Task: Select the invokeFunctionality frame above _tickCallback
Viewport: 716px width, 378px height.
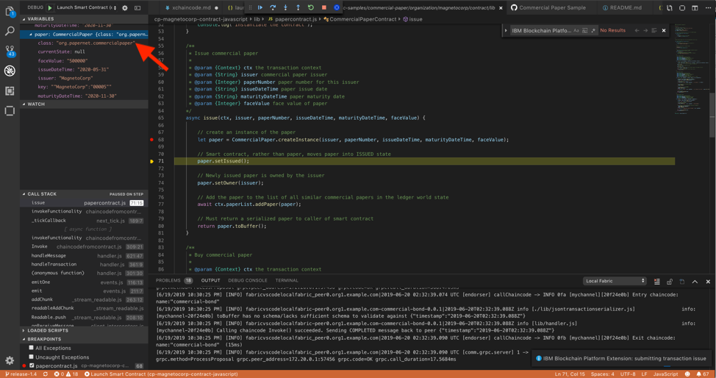Action: click(84, 212)
